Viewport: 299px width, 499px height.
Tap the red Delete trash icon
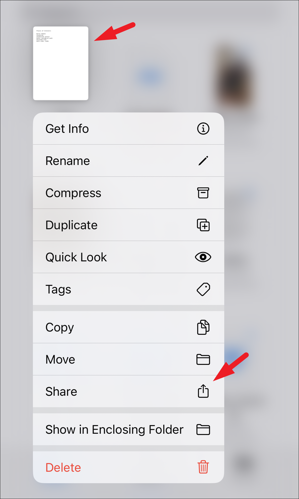(x=203, y=467)
